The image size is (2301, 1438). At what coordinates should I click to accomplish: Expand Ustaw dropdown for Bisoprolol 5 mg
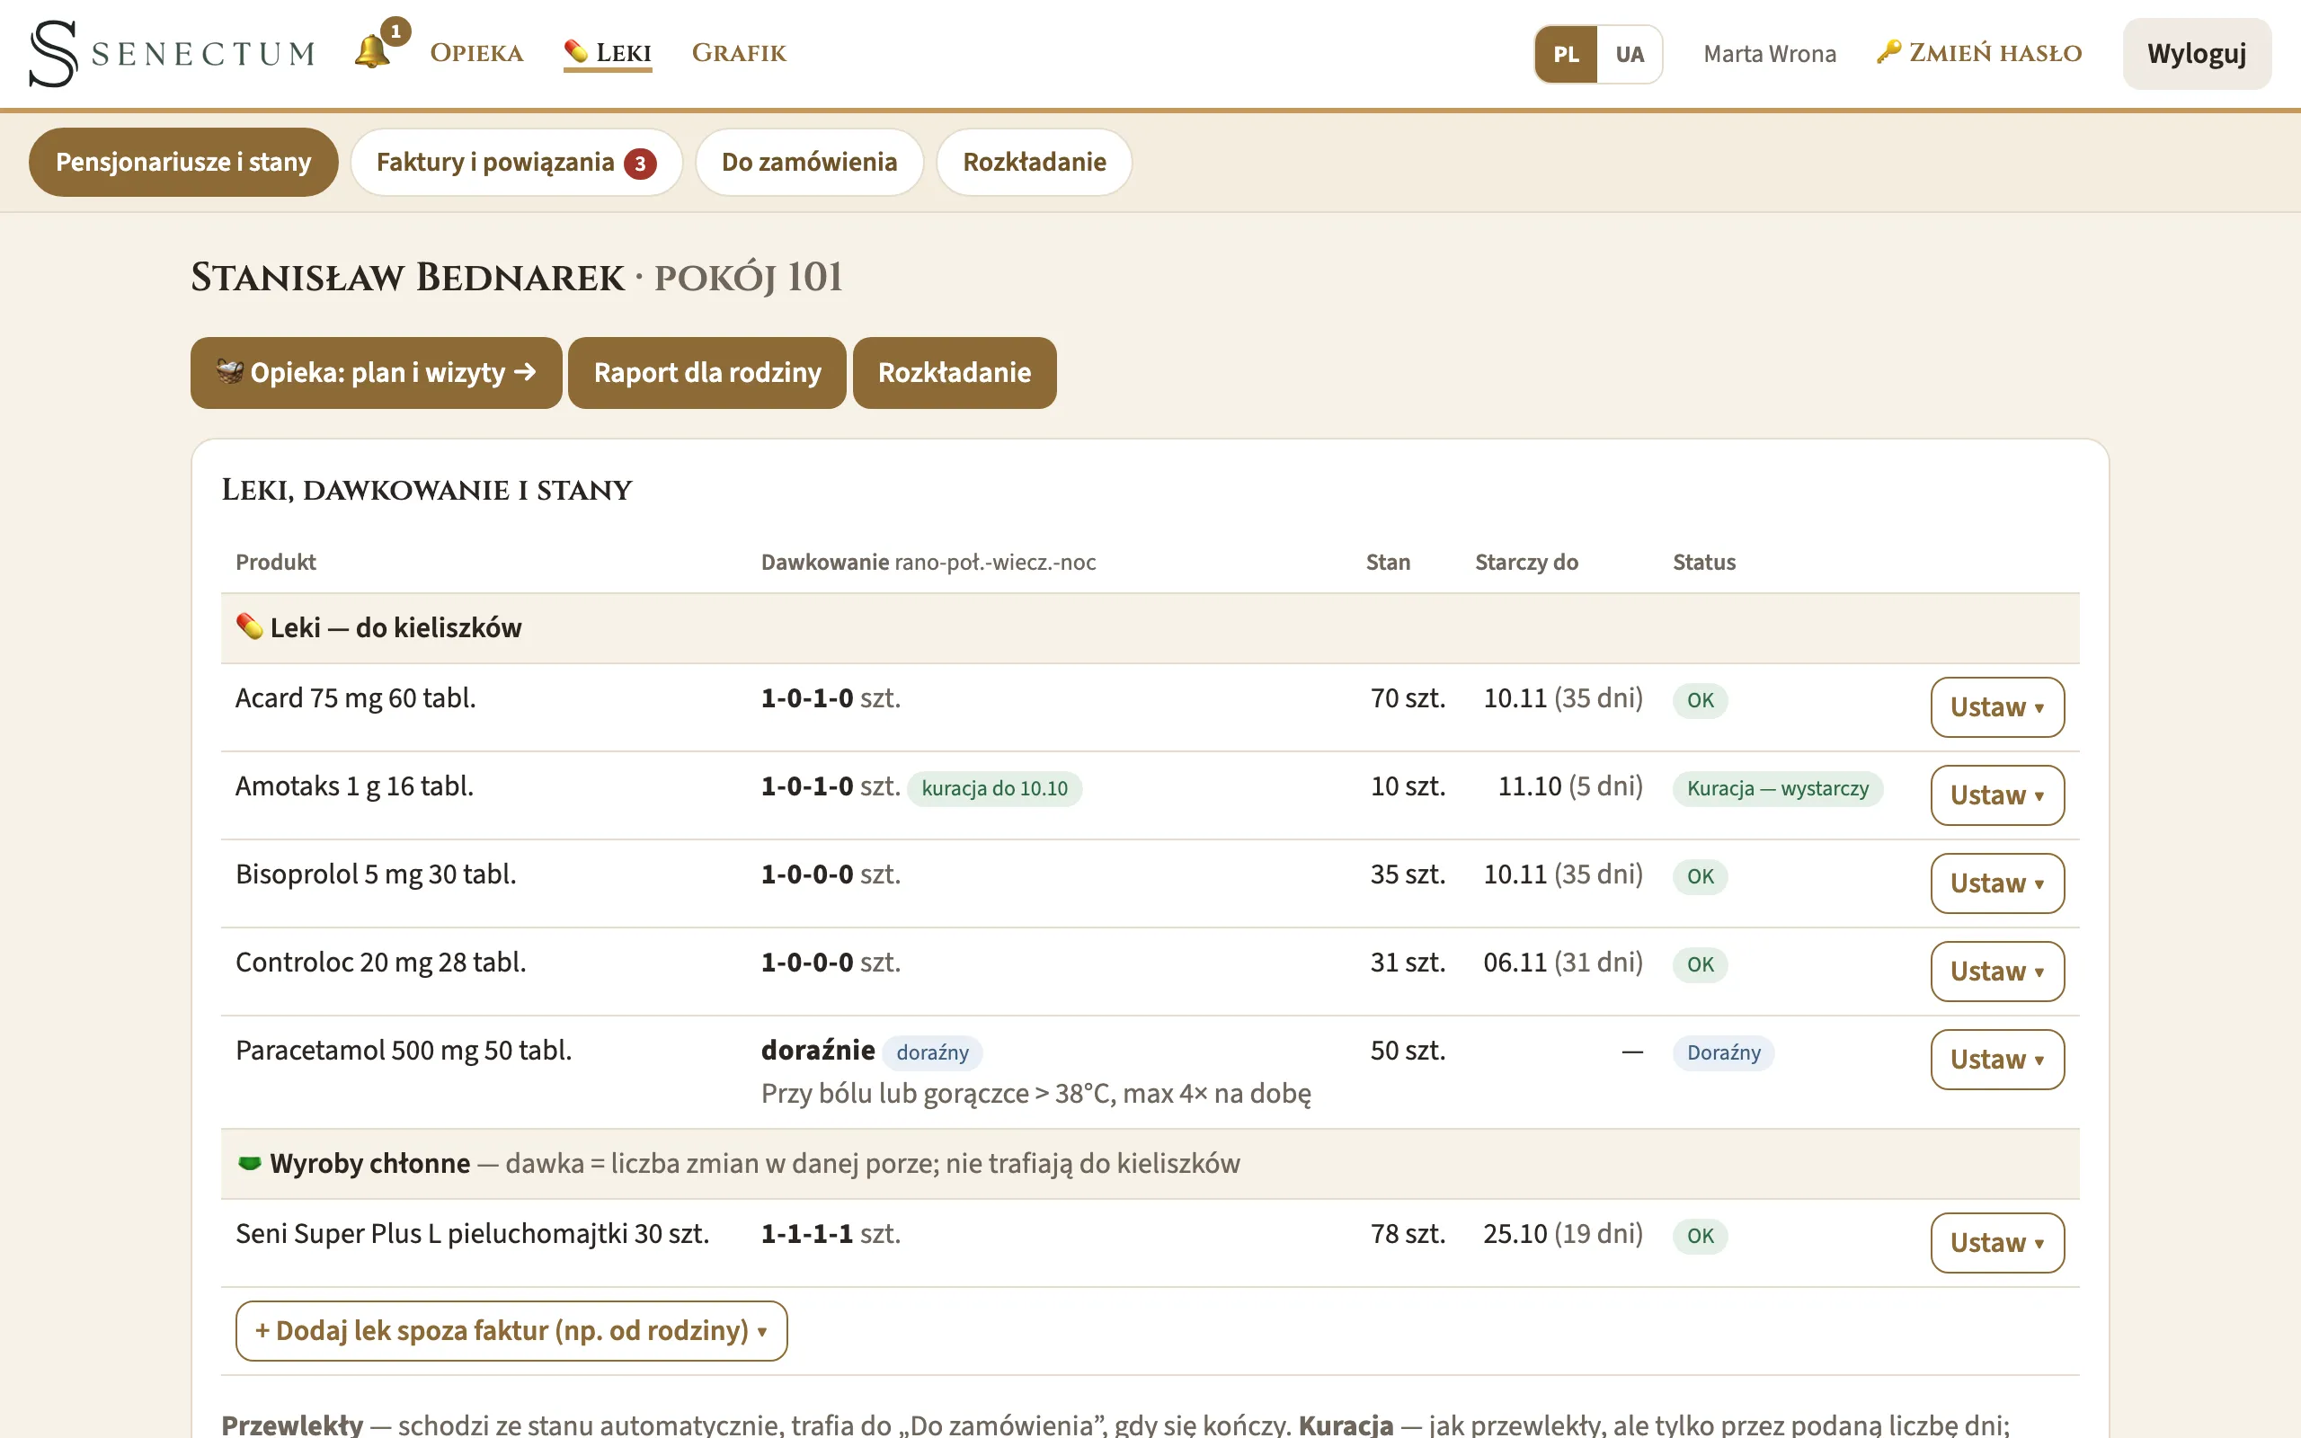click(1996, 883)
